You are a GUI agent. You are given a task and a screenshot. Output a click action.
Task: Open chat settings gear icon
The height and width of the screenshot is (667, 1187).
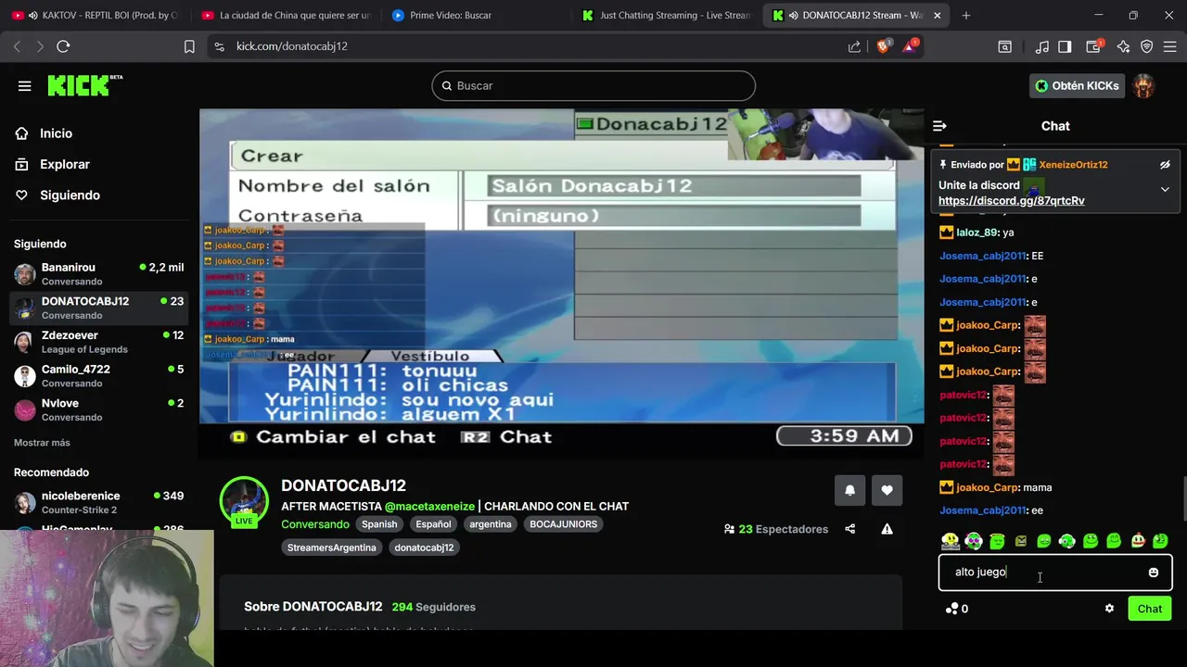click(x=1109, y=609)
